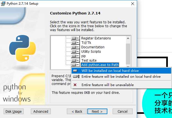Screen dimensions: 172x118
Task: Choose Entire feature will be installed on local hard drive
Action: click(x=121, y=77)
